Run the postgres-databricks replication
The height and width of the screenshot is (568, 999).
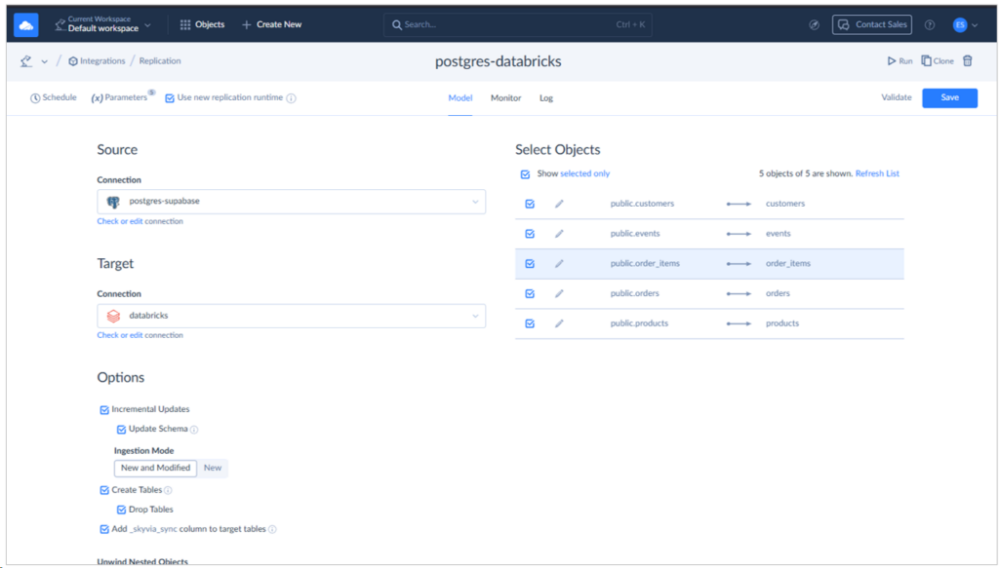[899, 61]
